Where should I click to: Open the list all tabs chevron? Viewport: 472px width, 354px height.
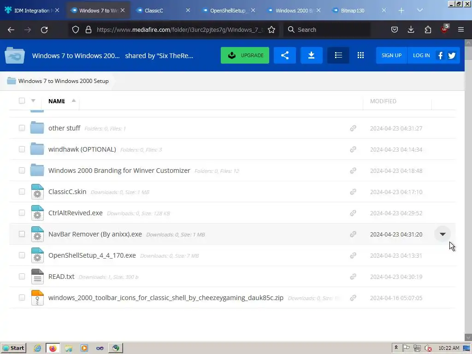[x=419, y=10]
